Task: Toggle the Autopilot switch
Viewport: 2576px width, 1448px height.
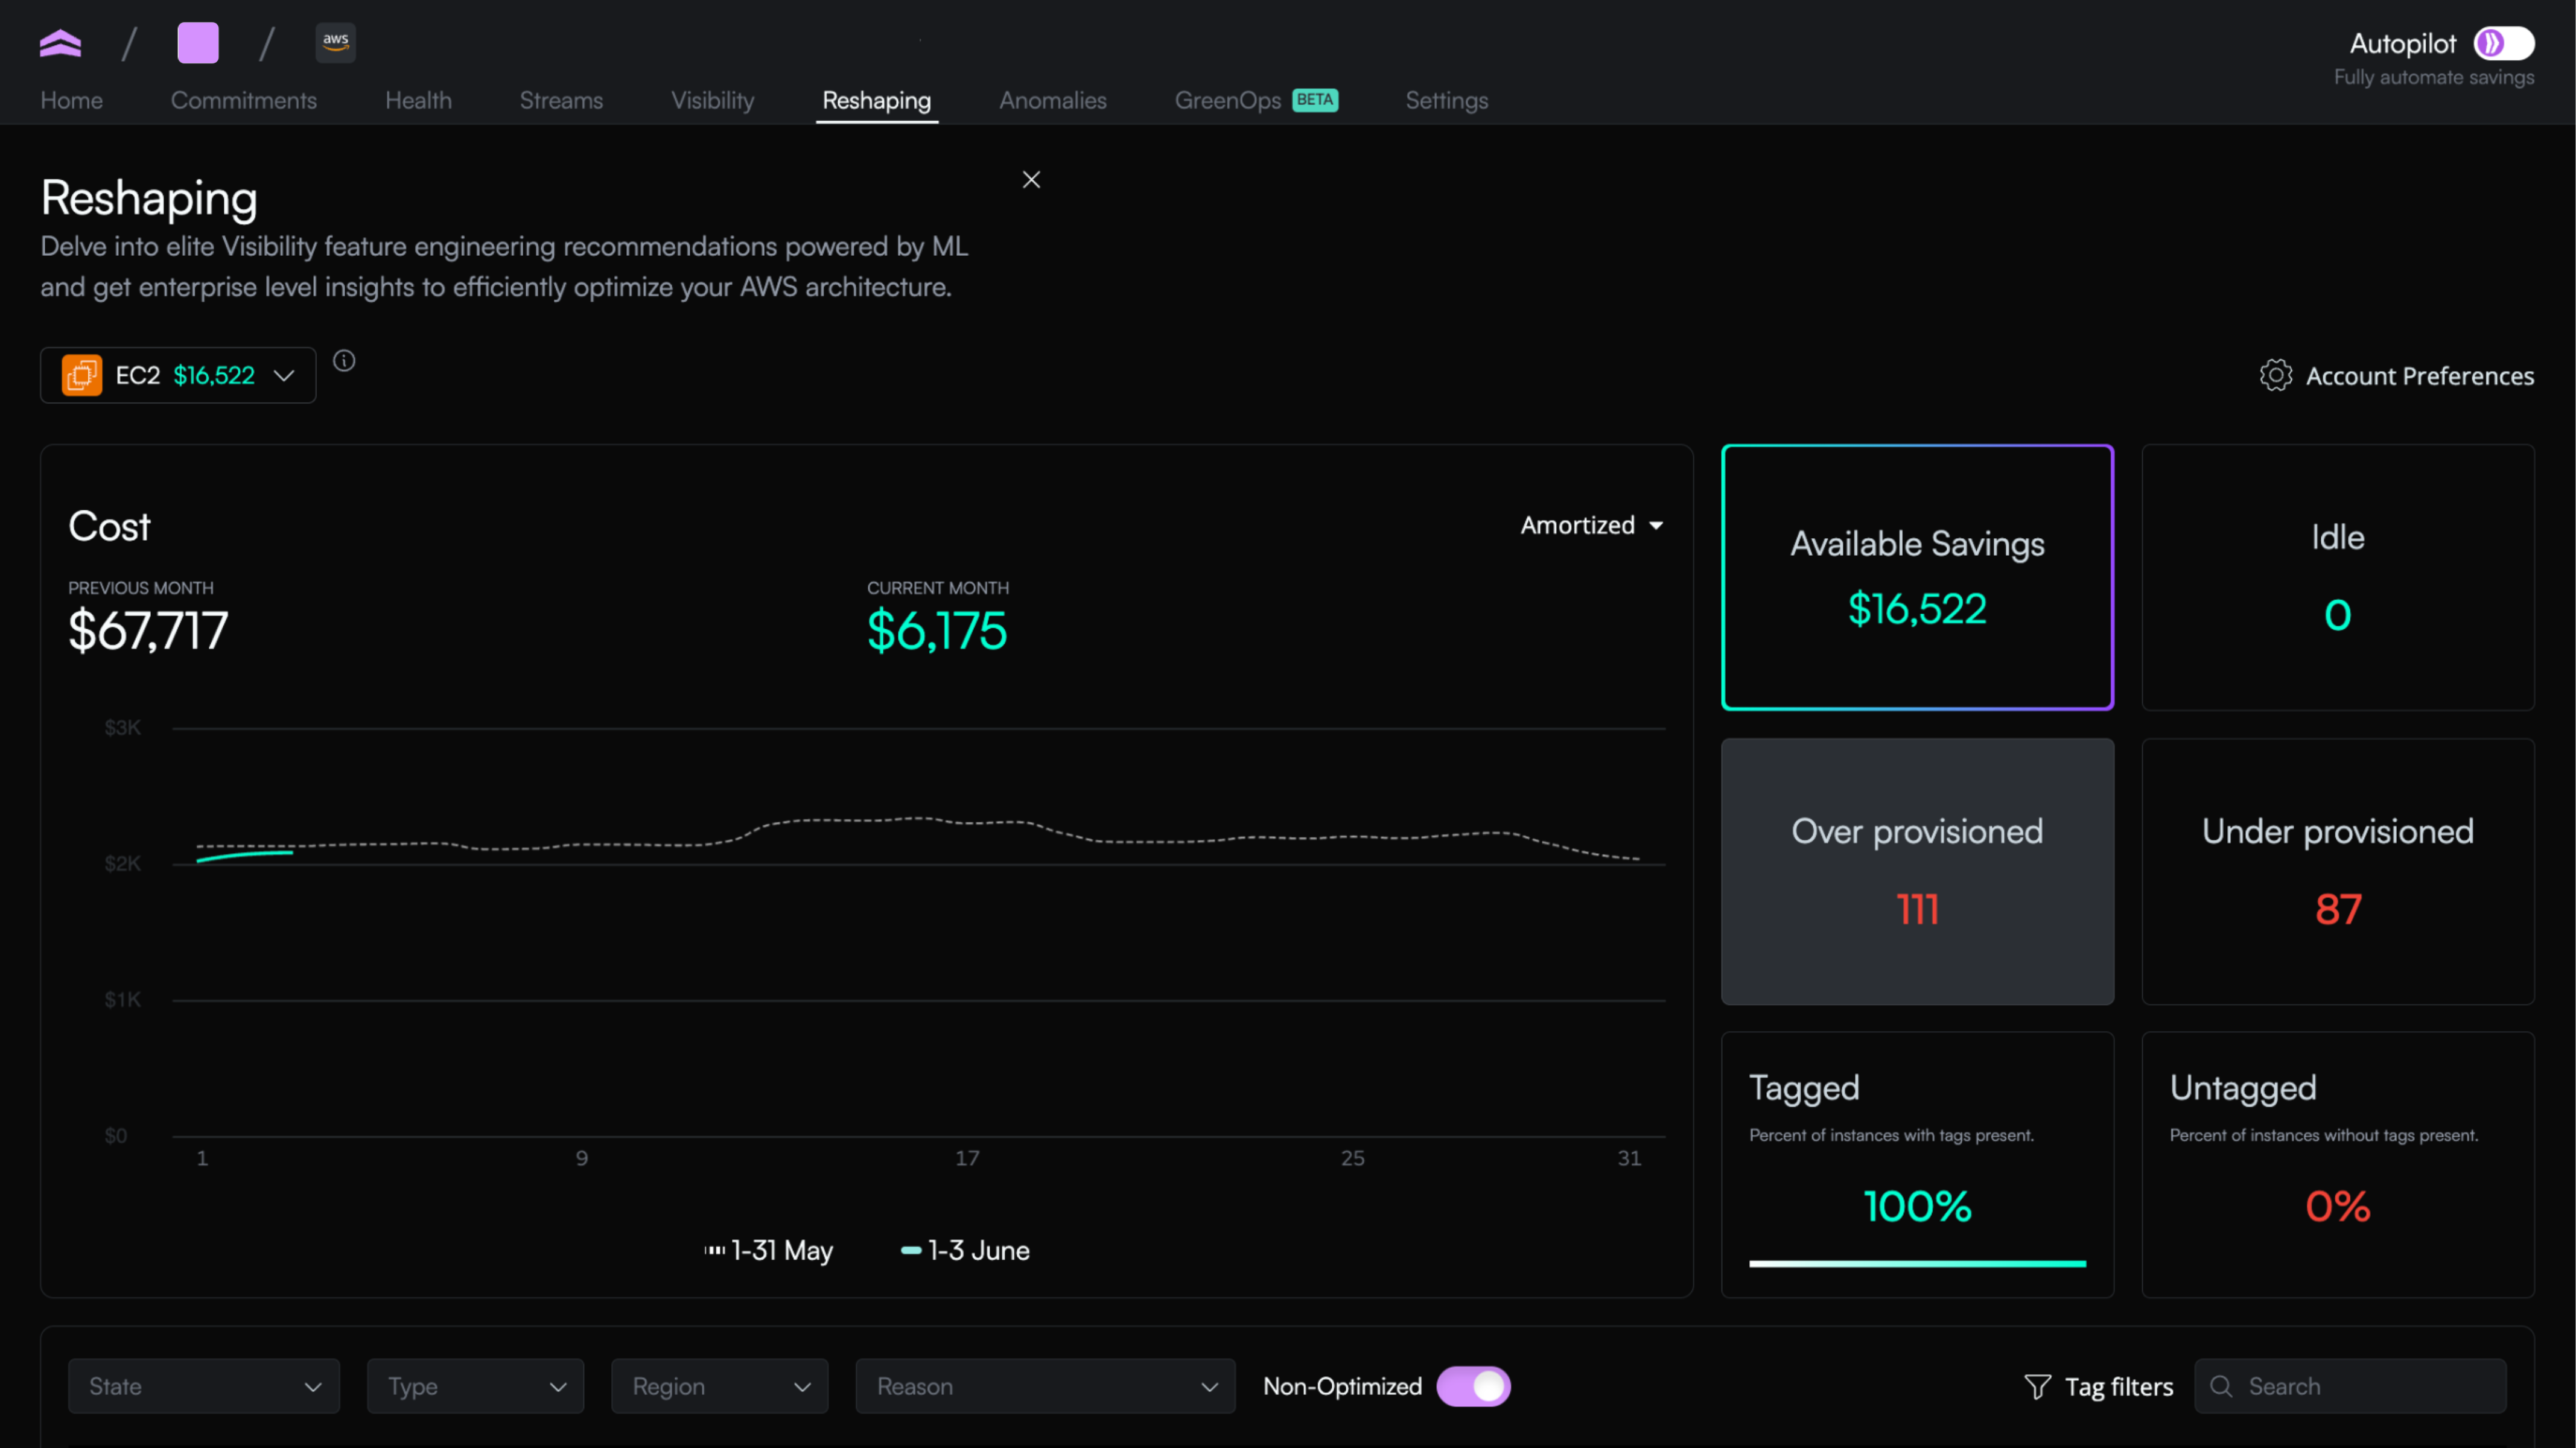Action: (2503, 43)
